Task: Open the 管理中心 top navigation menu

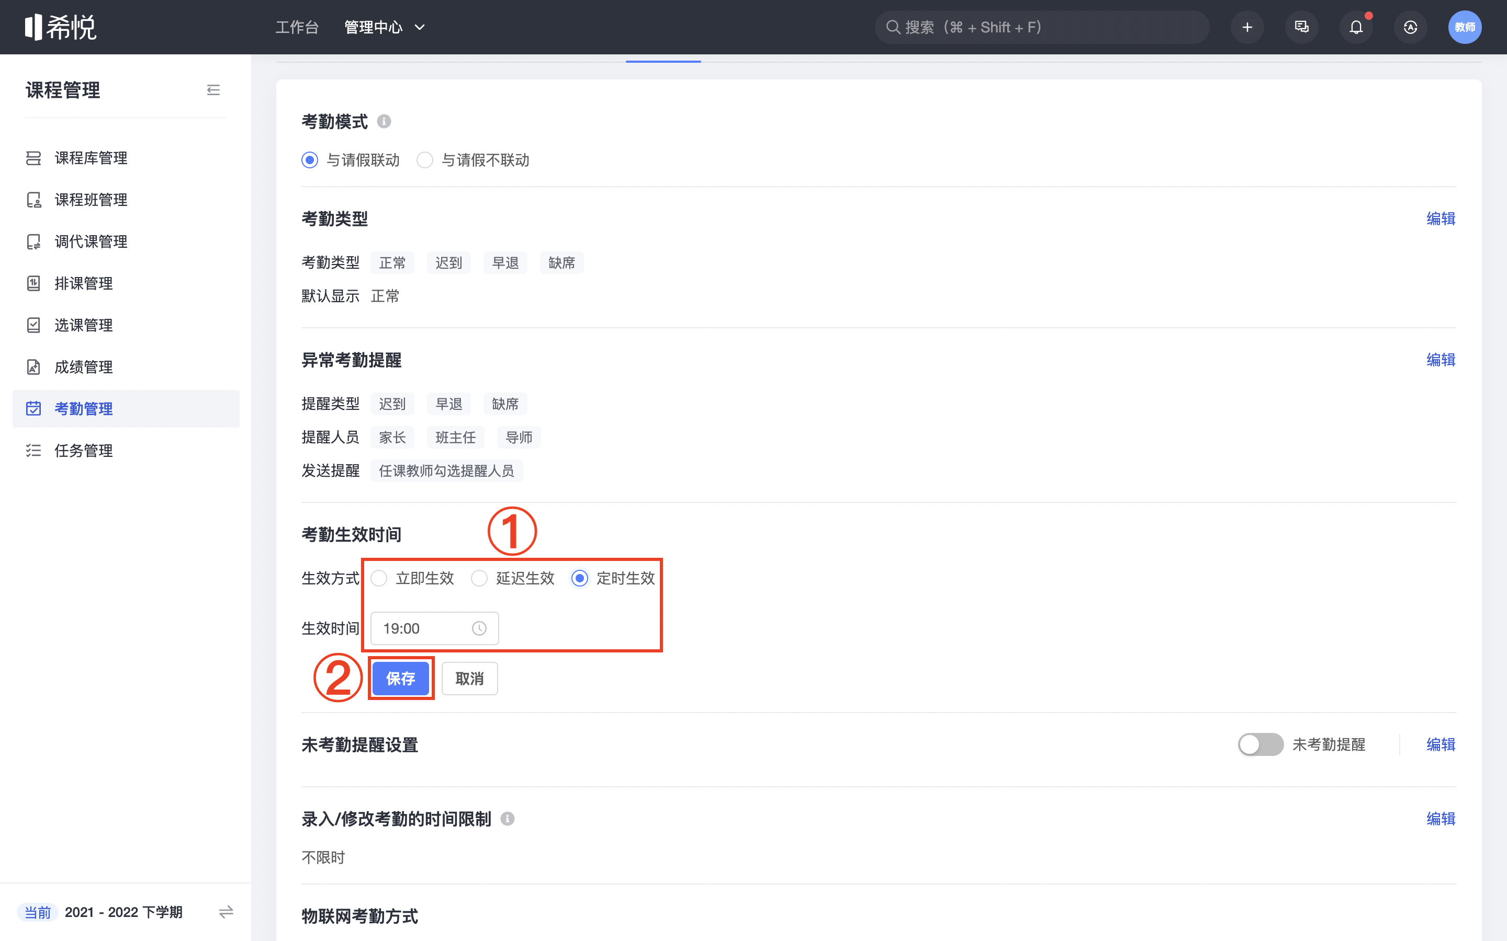Action: [374, 27]
